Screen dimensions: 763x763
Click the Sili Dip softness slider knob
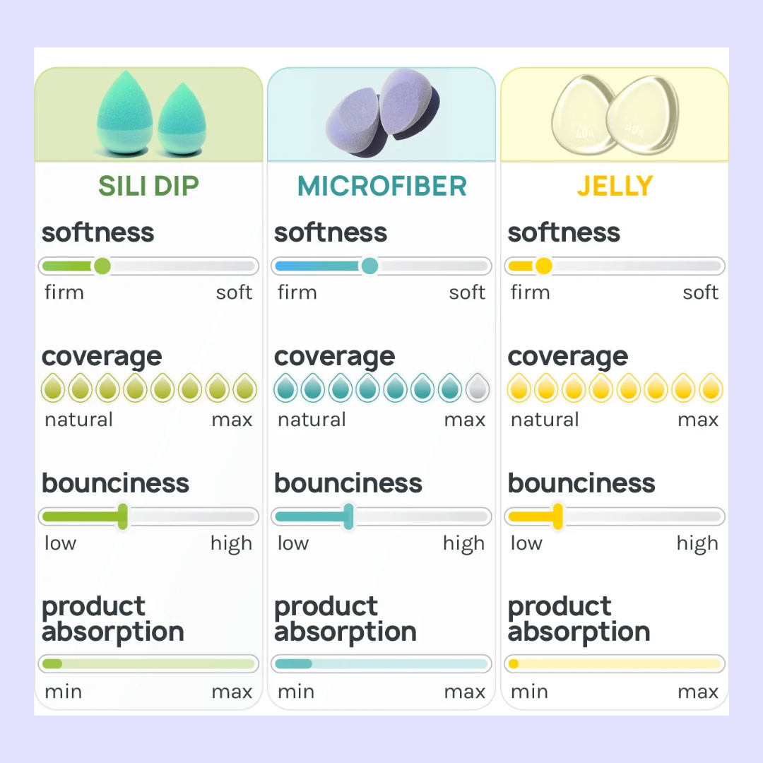(102, 266)
